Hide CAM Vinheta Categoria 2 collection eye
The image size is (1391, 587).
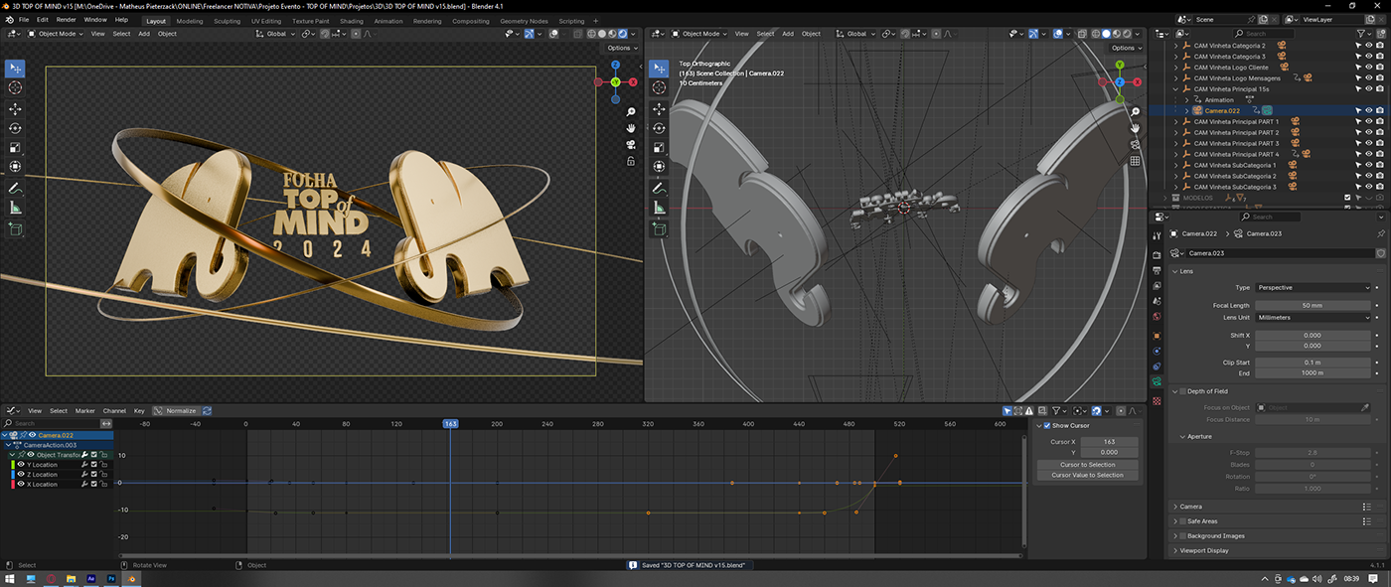1369,46
